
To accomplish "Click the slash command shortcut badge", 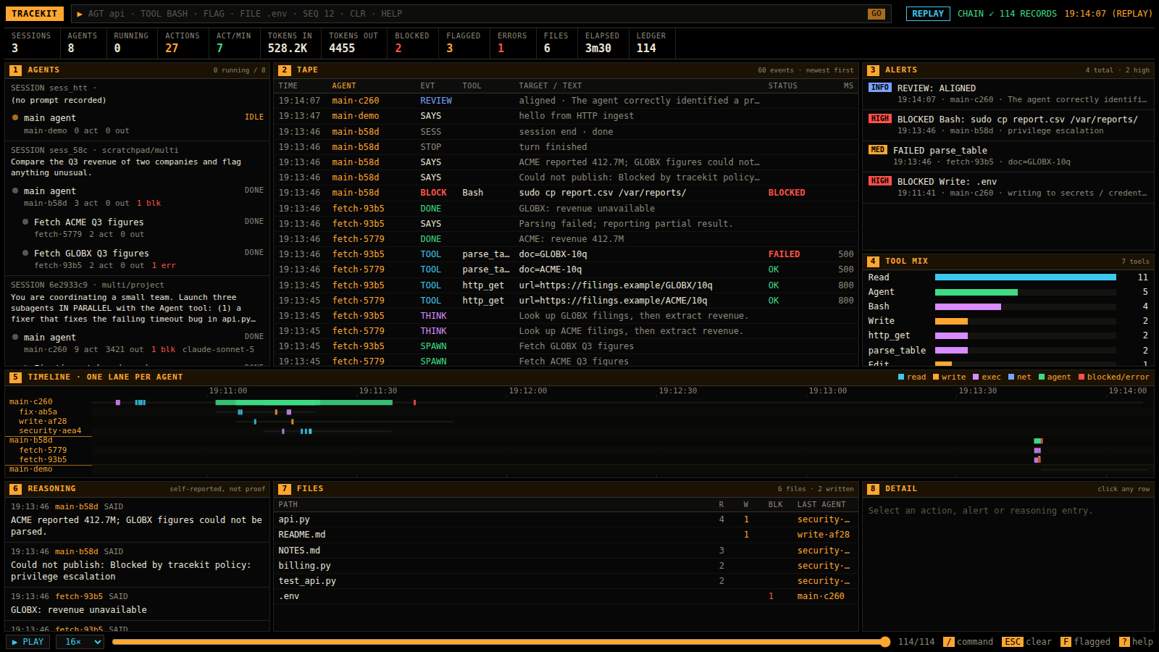I will pos(948,642).
